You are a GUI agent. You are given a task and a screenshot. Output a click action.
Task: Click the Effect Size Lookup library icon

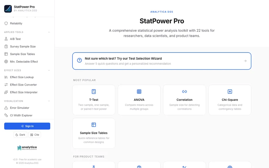6,77
